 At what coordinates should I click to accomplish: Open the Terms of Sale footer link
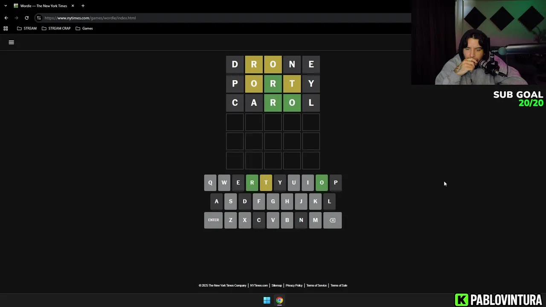click(339, 285)
